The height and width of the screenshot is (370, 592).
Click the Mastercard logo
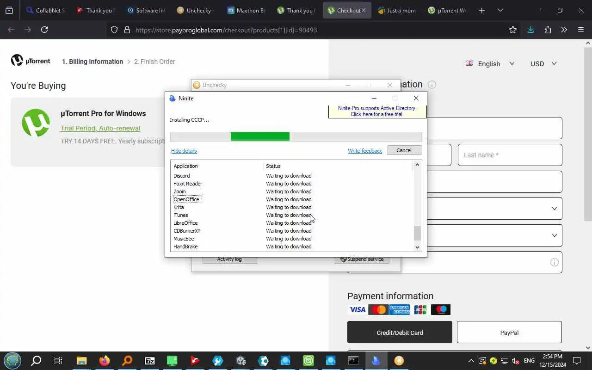[x=378, y=309]
